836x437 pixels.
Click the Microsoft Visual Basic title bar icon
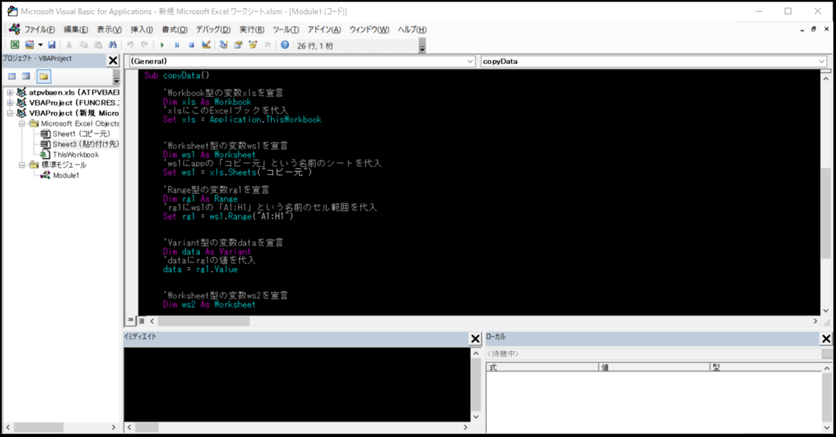12,11
